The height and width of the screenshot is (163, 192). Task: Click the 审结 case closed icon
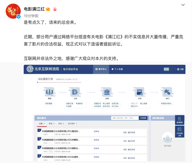[139, 92]
